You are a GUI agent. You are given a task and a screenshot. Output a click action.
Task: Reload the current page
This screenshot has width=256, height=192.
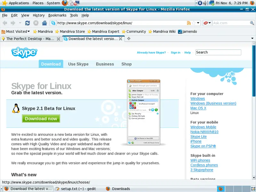[28, 23]
